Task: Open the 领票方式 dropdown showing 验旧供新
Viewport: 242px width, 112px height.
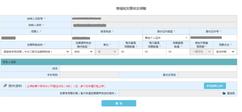Action: pos(225,51)
